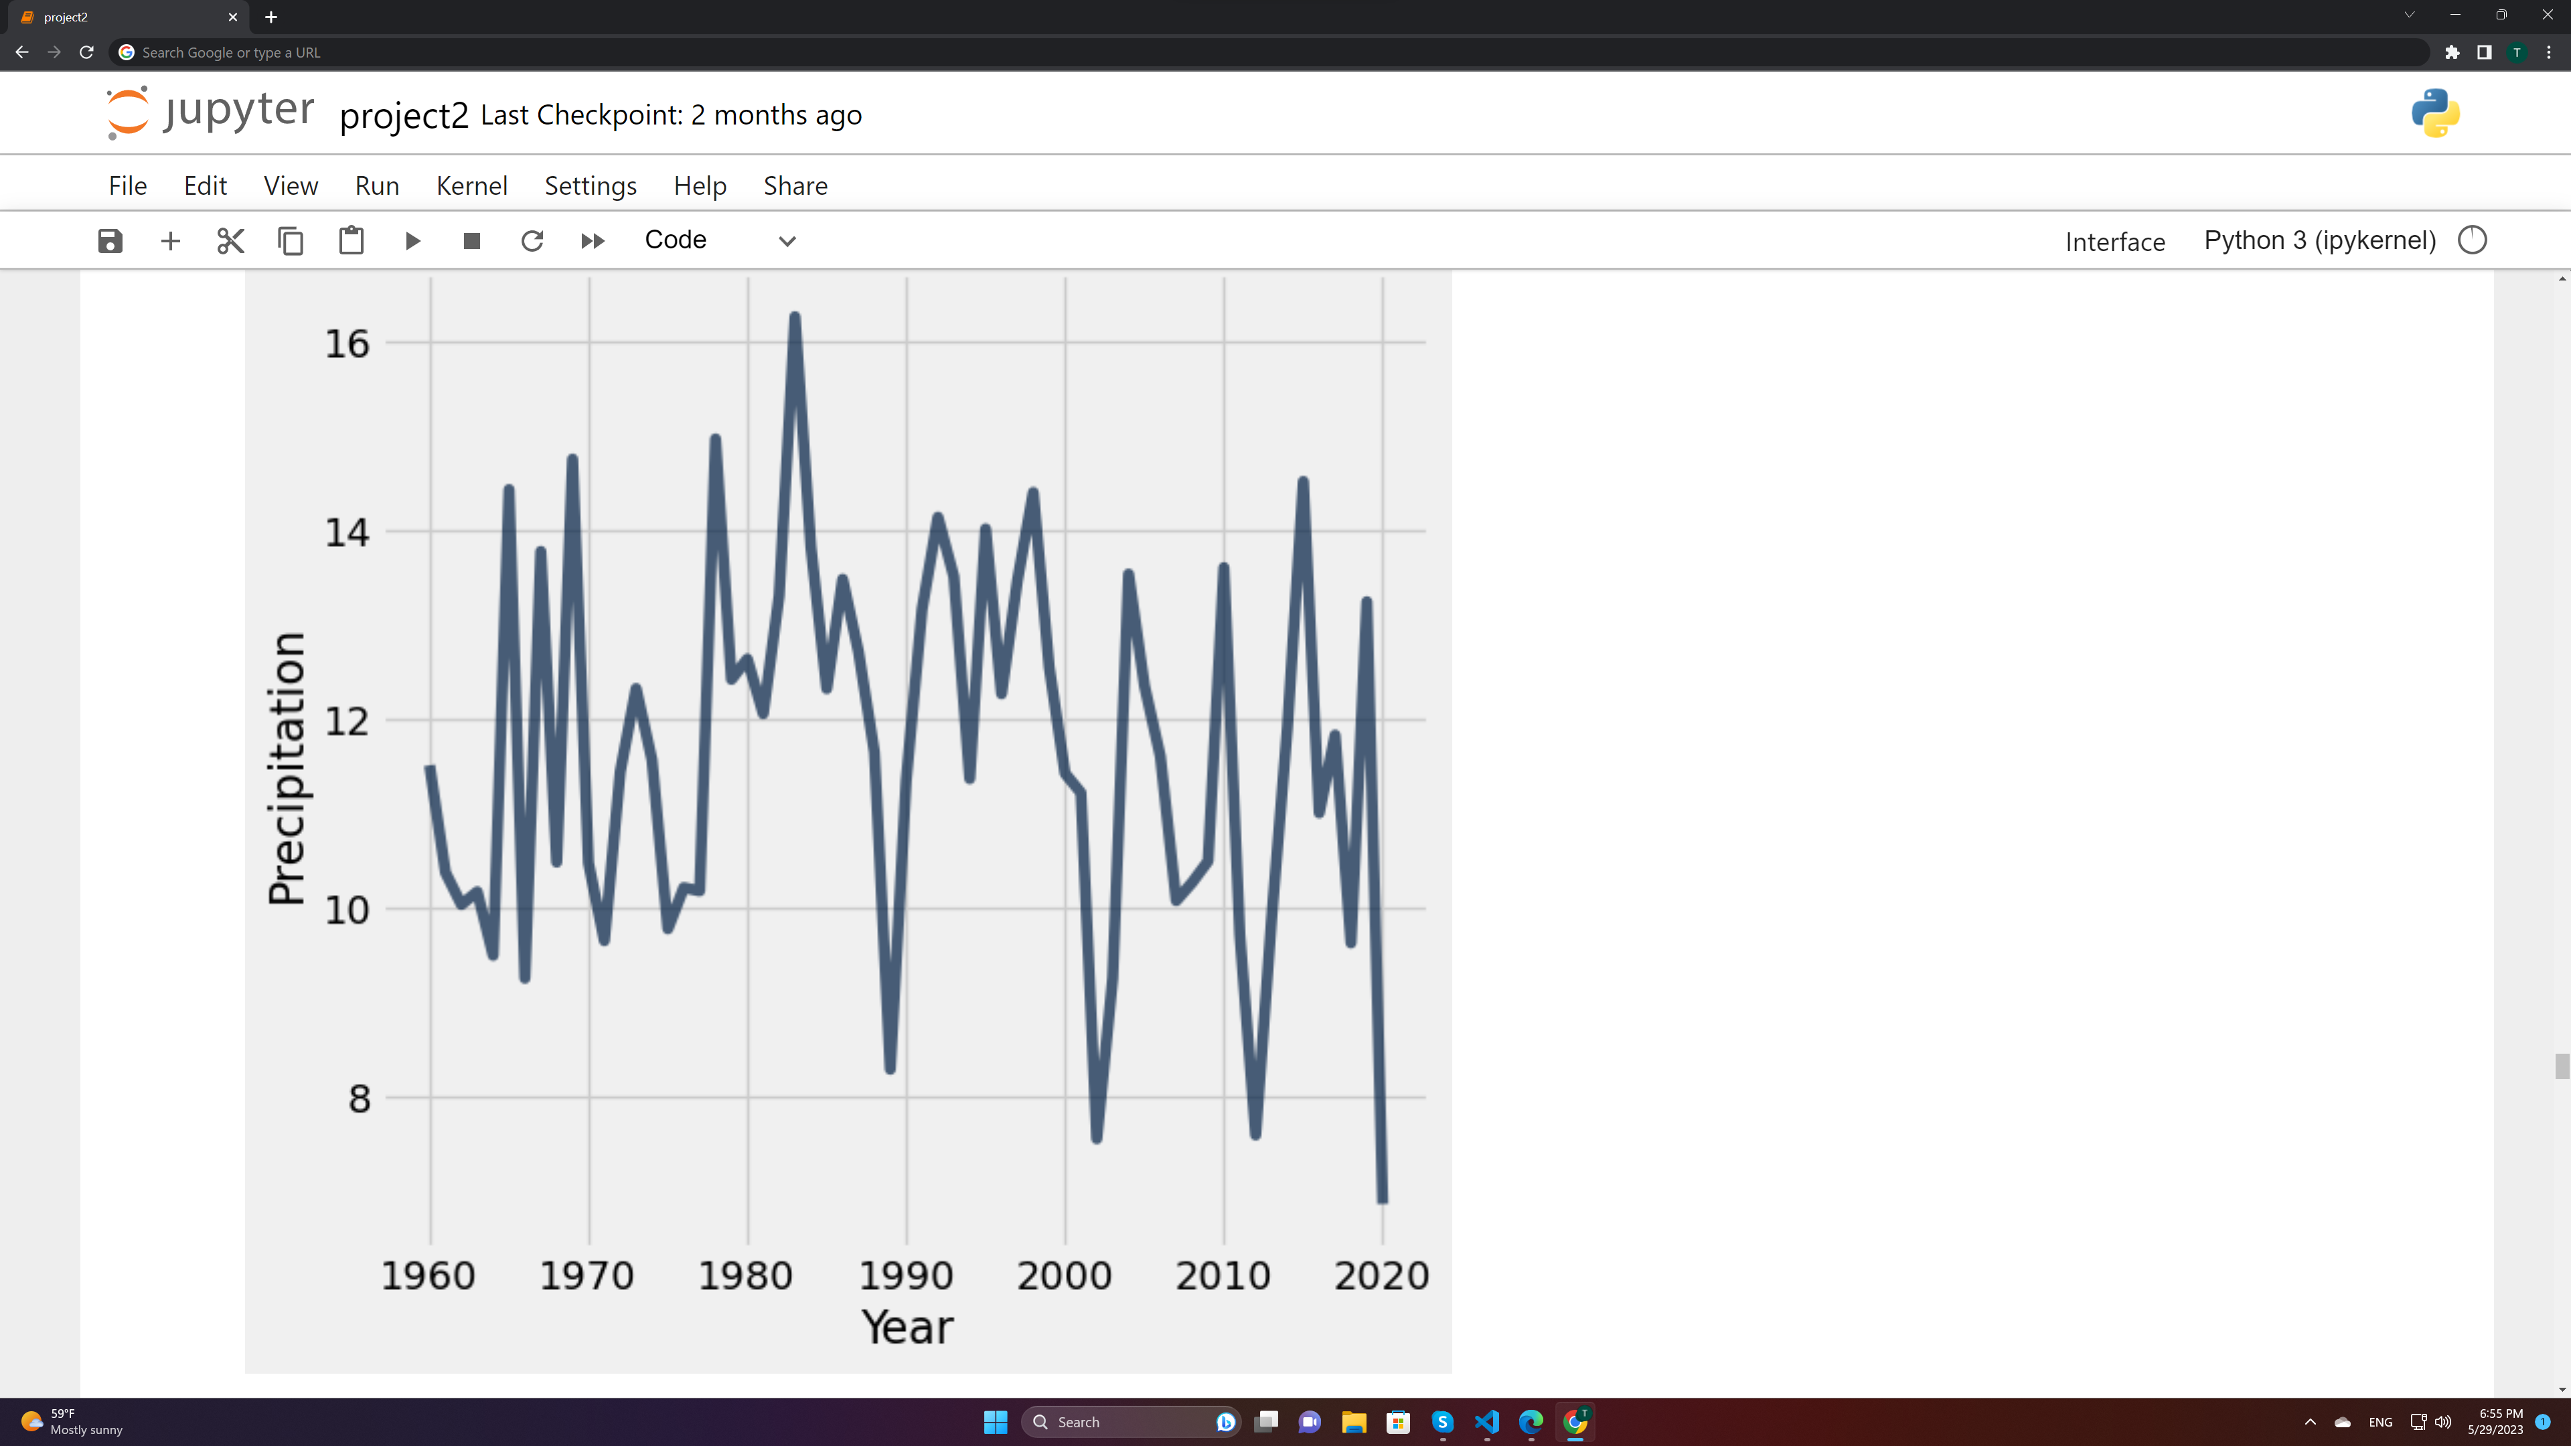Image resolution: width=2571 pixels, height=1446 pixels.
Task: Interrupt the kernel with the stop square
Action: pyautogui.click(x=472, y=240)
